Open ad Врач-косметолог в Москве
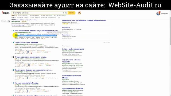This screenshot has width=171, height=96. coord(73,89)
